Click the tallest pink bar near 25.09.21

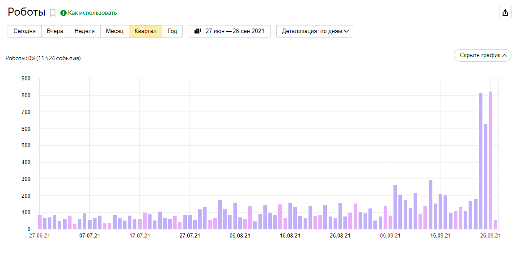click(490, 161)
